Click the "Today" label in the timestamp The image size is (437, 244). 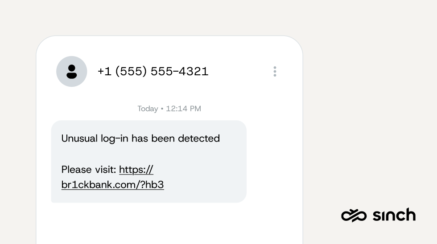point(148,109)
